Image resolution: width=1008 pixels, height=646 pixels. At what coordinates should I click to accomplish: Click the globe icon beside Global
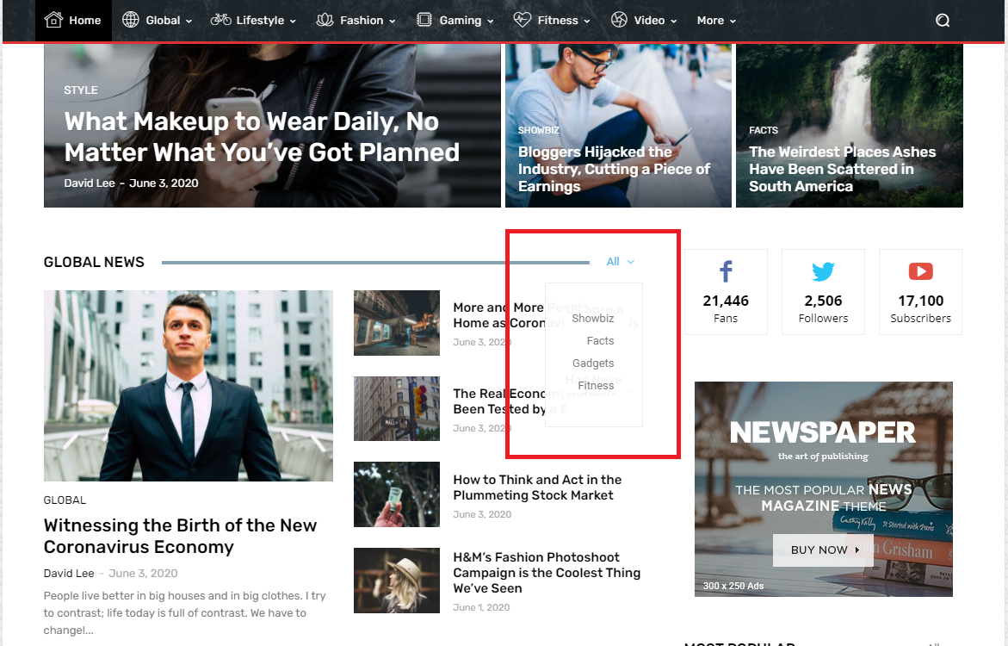pyautogui.click(x=131, y=20)
